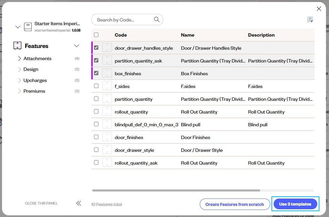The height and width of the screenshot is (217, 329).
Task: Click the preview image icon for f_sides
Action: tap(107, 86)
